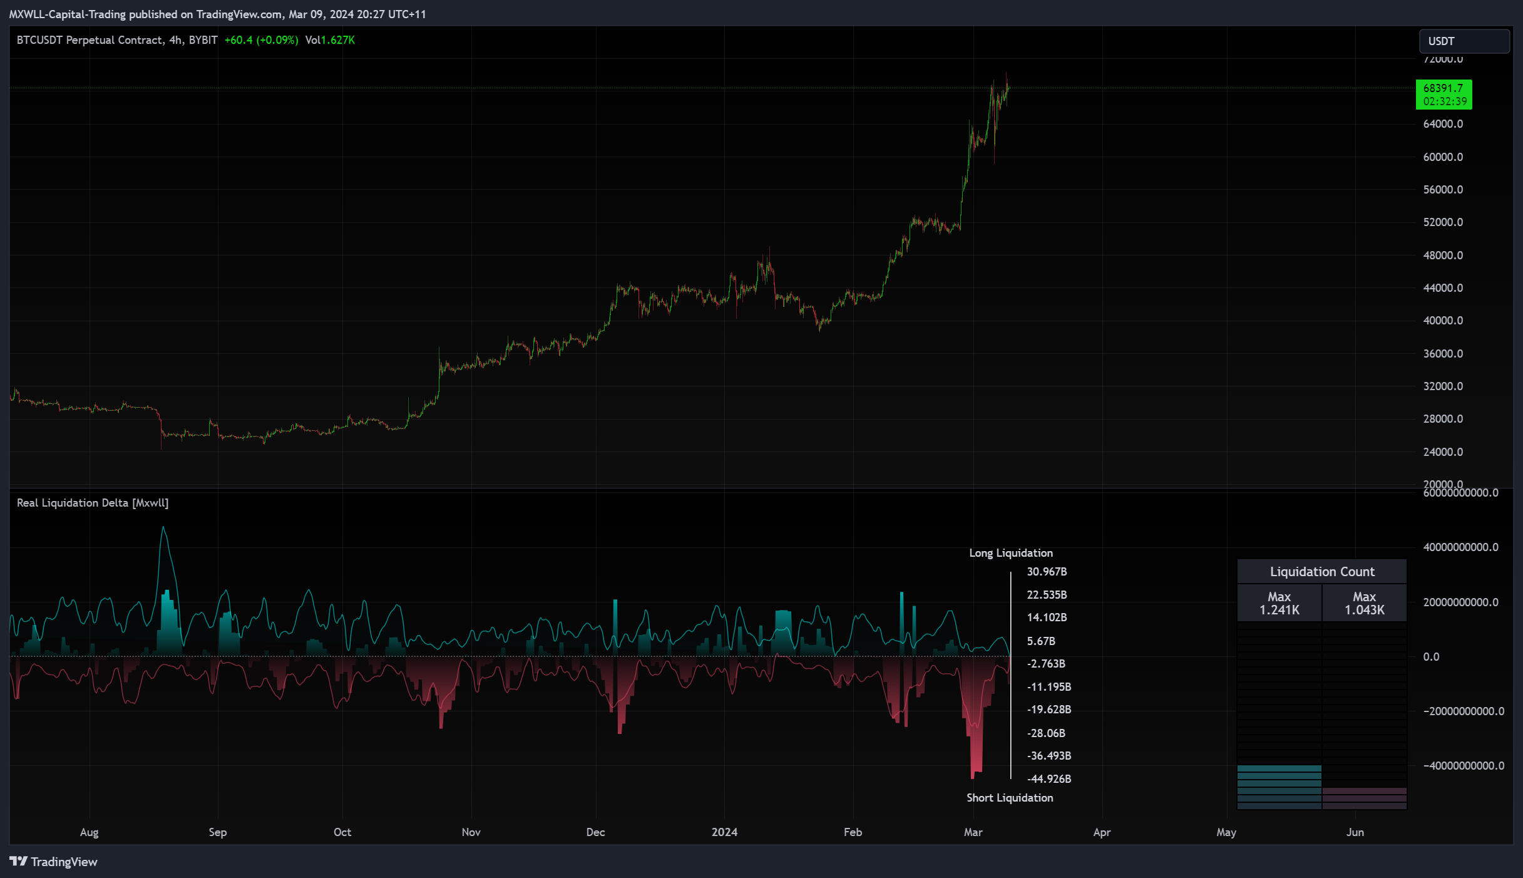Click the 64000.0 price axis label

[1443, 124]
